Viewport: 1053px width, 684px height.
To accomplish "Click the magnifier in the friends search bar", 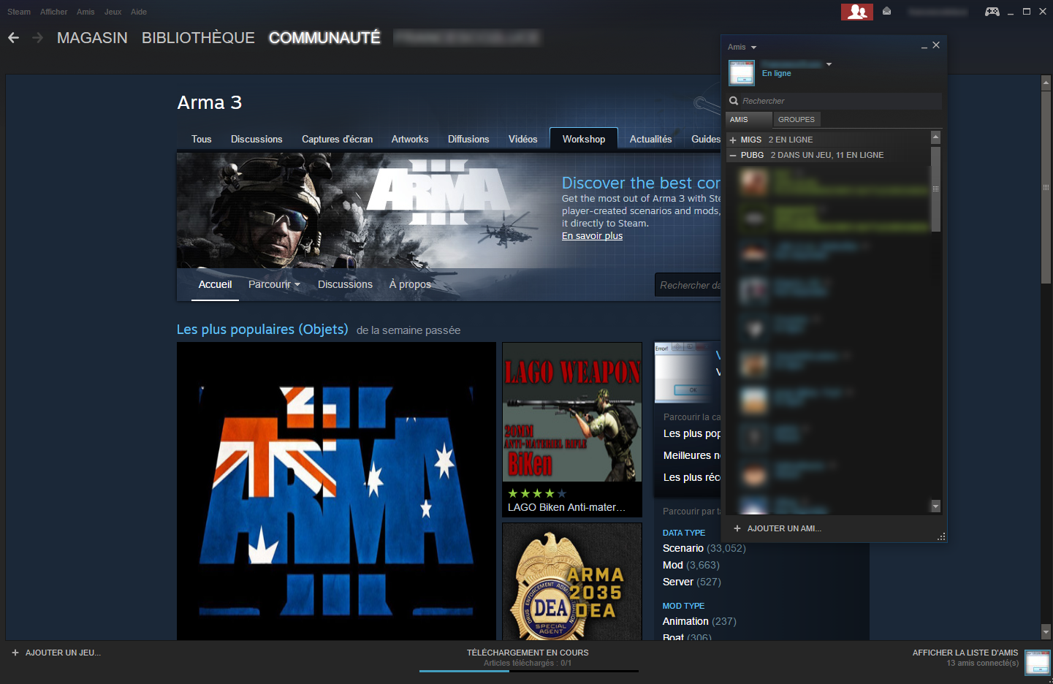I will 734,101.
